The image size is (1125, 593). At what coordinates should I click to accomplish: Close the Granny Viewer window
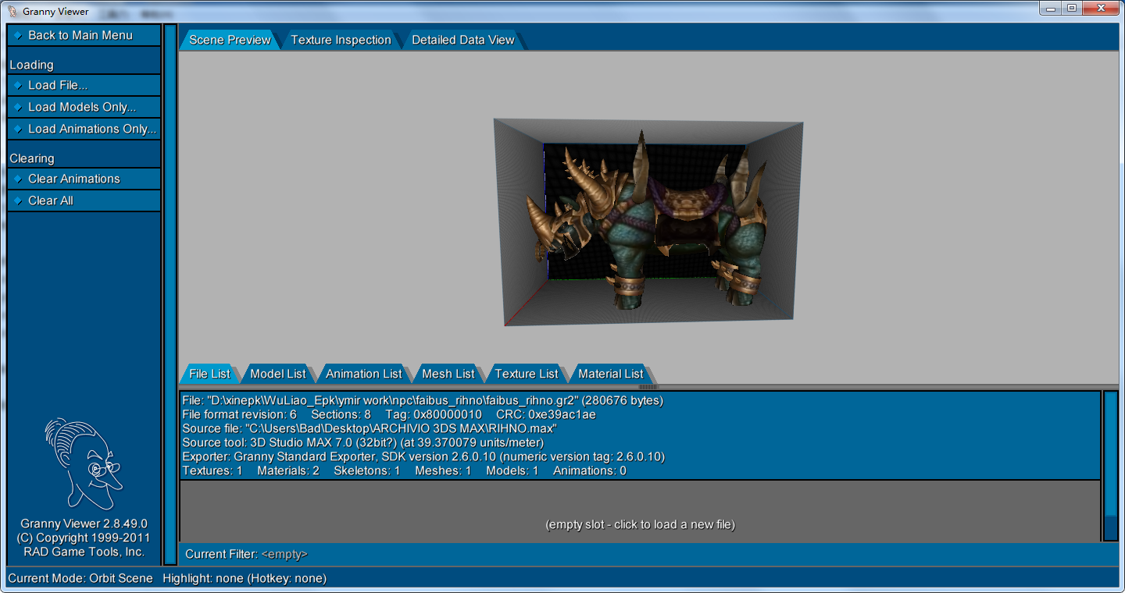[x=1101, y=9]
